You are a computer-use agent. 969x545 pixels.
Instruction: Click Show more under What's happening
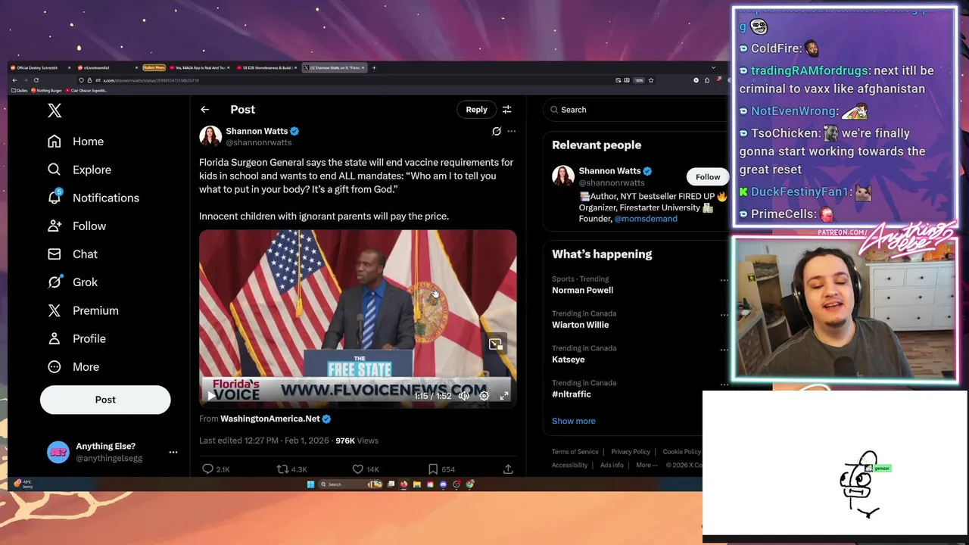[573, 421]
